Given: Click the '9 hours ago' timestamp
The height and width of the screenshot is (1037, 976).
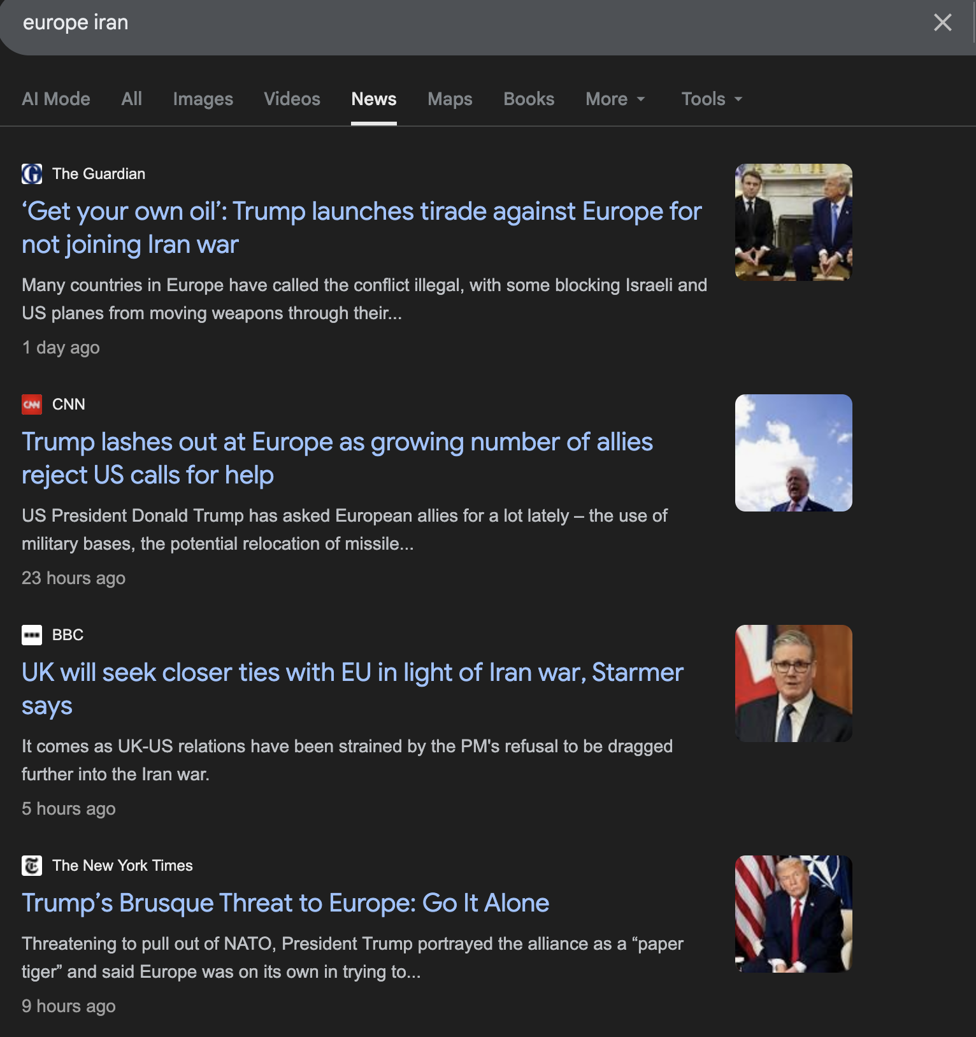Looking at the screenshot, I should pyautogui.click(x=69, y=1006).
